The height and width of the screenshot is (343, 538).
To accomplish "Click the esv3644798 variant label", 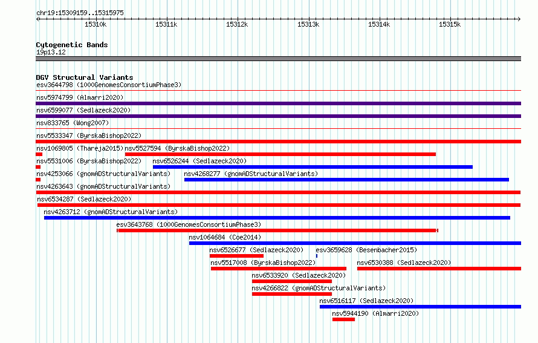I will 109,85.
